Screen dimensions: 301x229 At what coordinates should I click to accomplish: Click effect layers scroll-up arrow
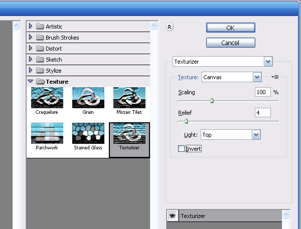[286, 214]
